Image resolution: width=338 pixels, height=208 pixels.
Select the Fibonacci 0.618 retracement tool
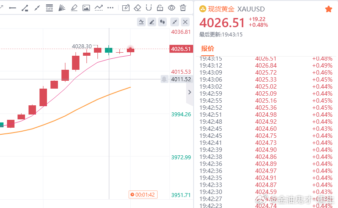pos(49,8)
